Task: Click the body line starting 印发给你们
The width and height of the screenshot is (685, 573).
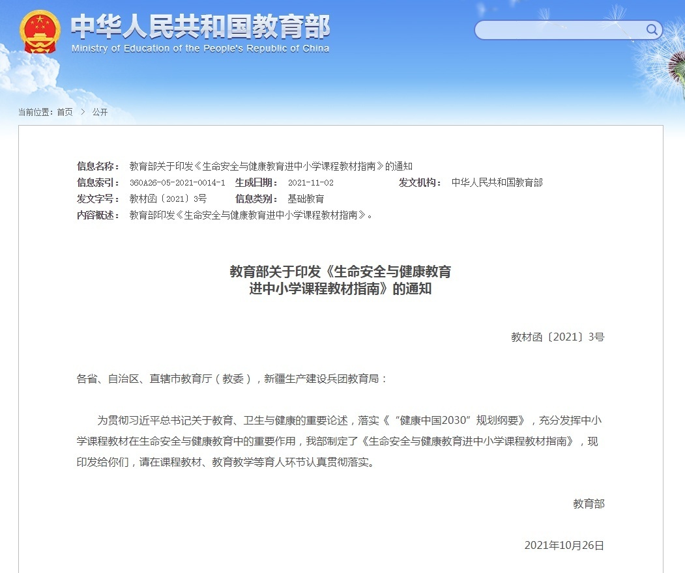Action: click(226, 462)
